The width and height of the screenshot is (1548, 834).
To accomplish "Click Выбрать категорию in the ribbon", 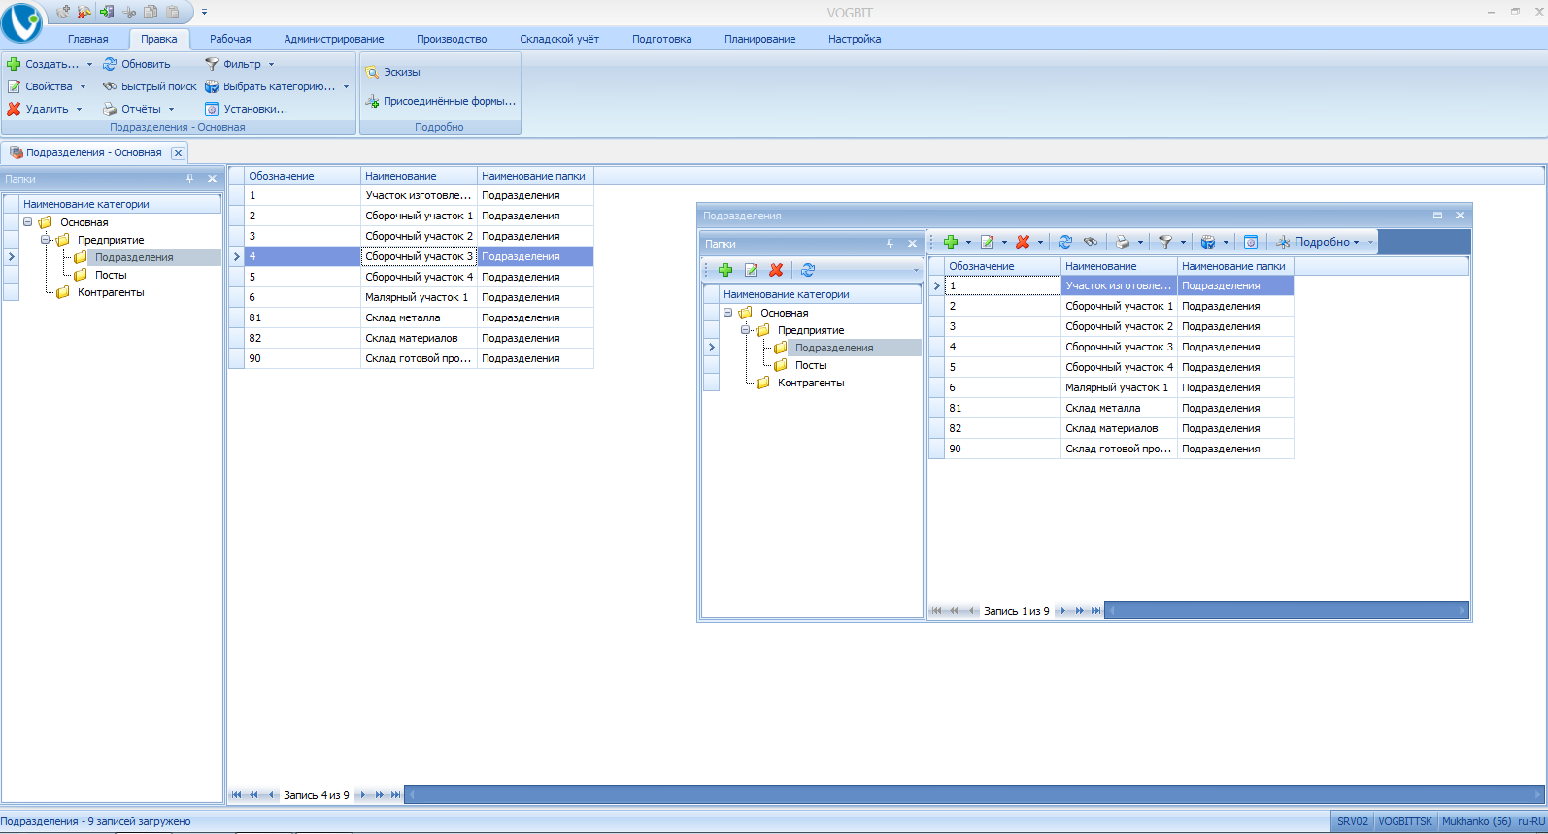I will 271,86.
